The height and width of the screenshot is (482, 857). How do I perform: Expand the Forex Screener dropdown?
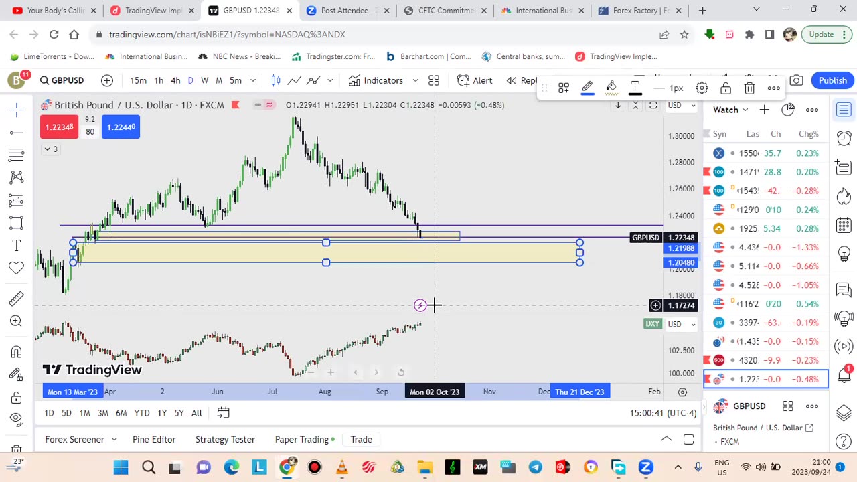click(x=114, y=440)
